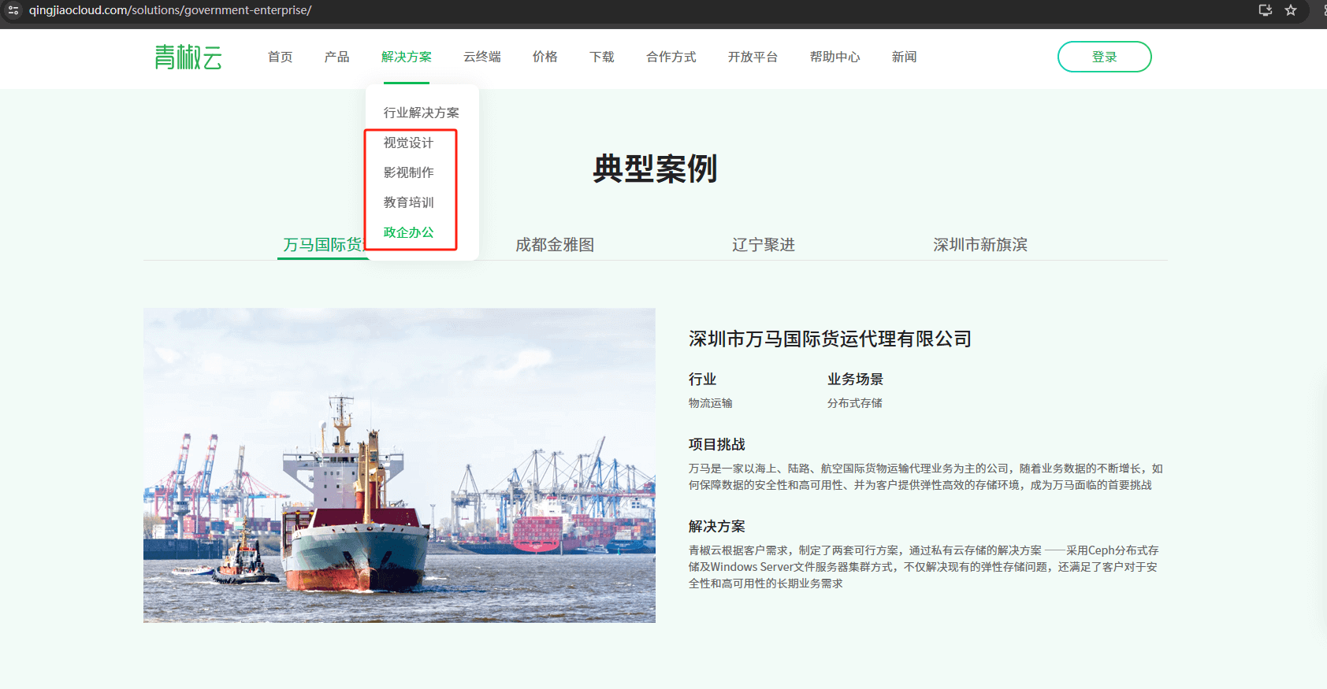This screenshot has height=689, width=1327.
Task: Go to 云终端 page
Action: coord(482,57)
